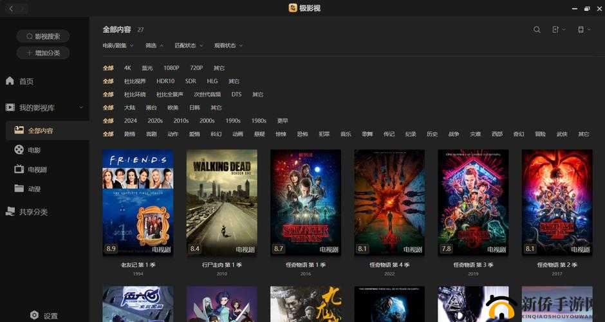Open the 电视剧 TV category
Viewport: 605px width, 322px height.
pyautogui.click(x=30, y=169)
